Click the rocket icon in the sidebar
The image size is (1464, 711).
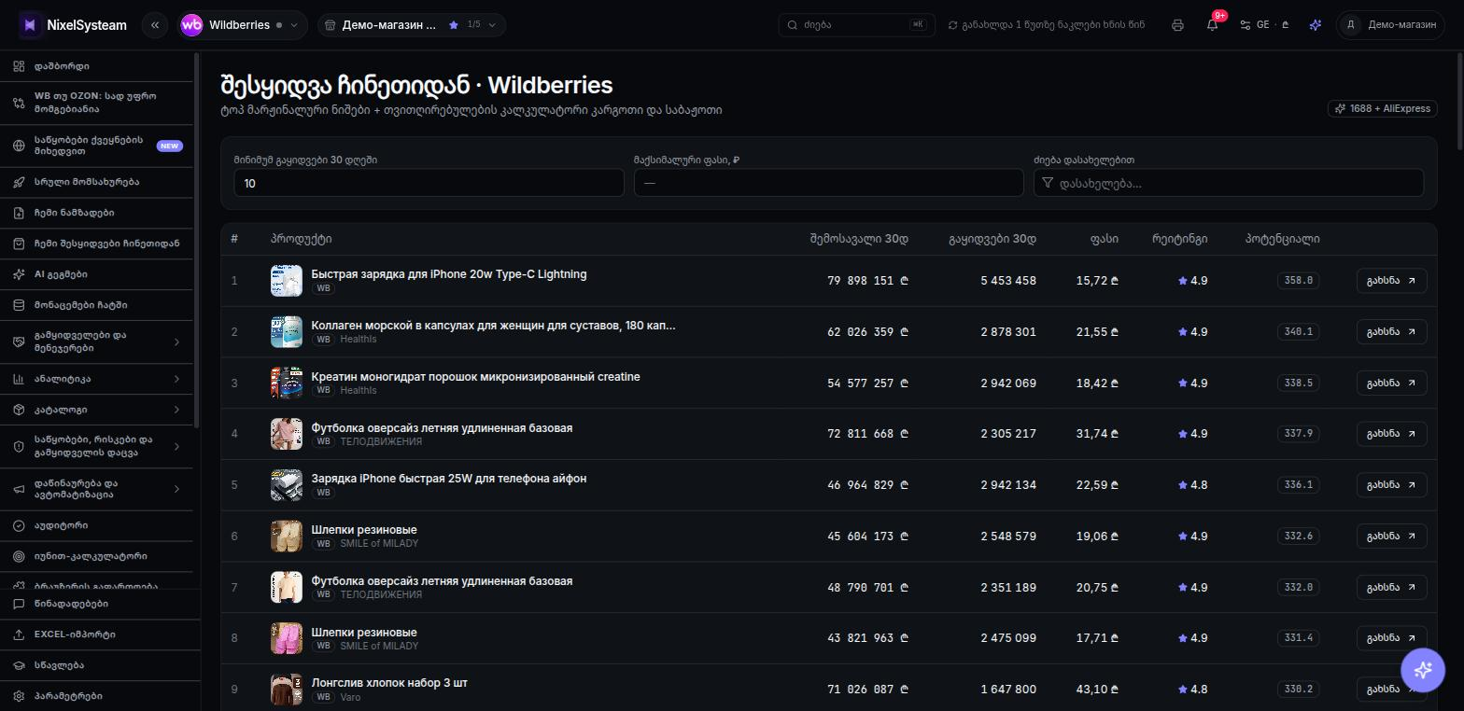[x=20, y=182]
